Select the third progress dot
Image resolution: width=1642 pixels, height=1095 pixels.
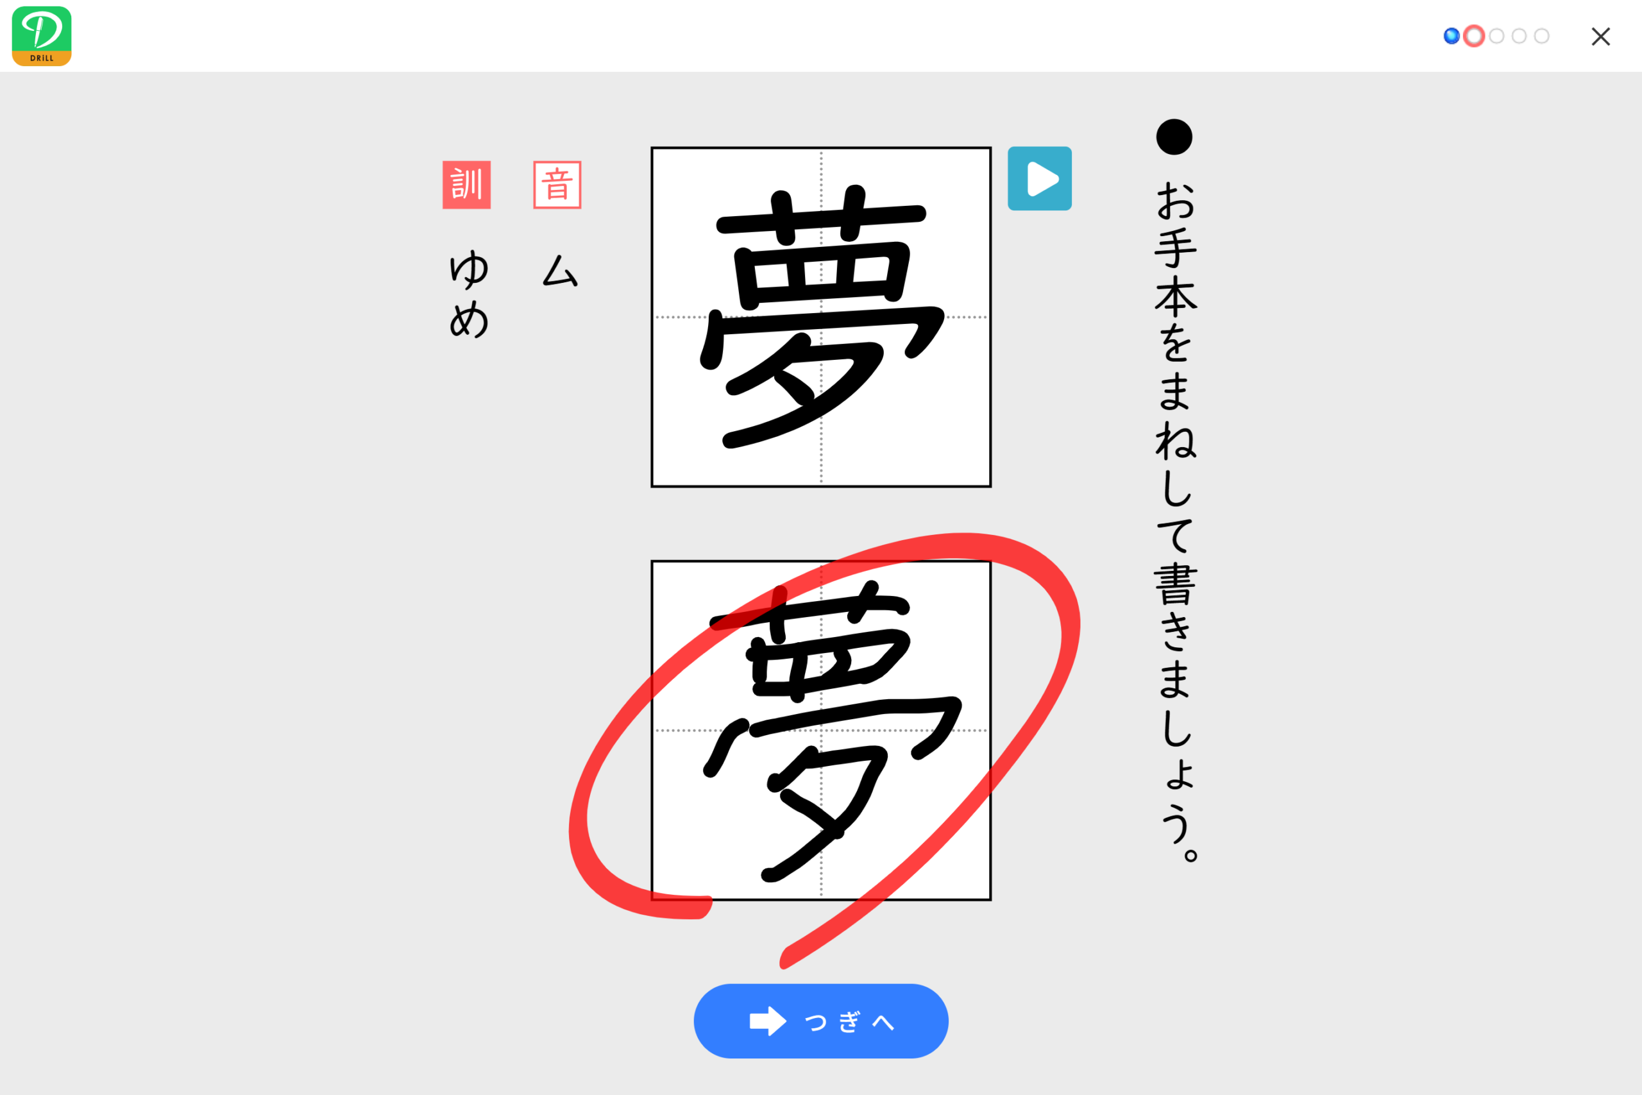tap(1496, 36)
